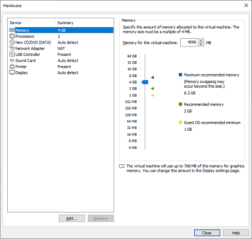Select the Memory device icon
Screen dimensions: 252x239
[12, 30]
